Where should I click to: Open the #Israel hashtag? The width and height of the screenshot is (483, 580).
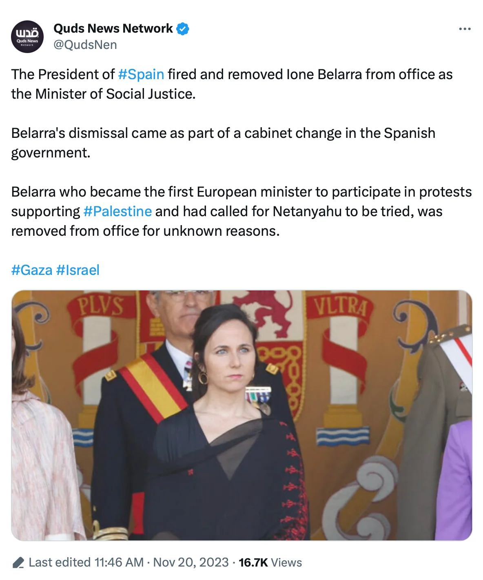78,270
